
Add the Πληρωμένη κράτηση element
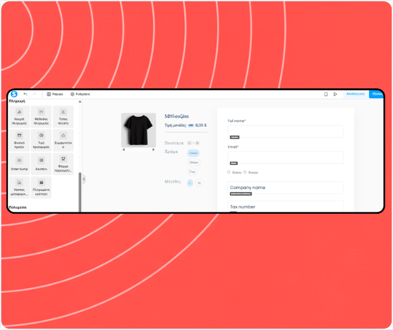click(x=41, y=188)
